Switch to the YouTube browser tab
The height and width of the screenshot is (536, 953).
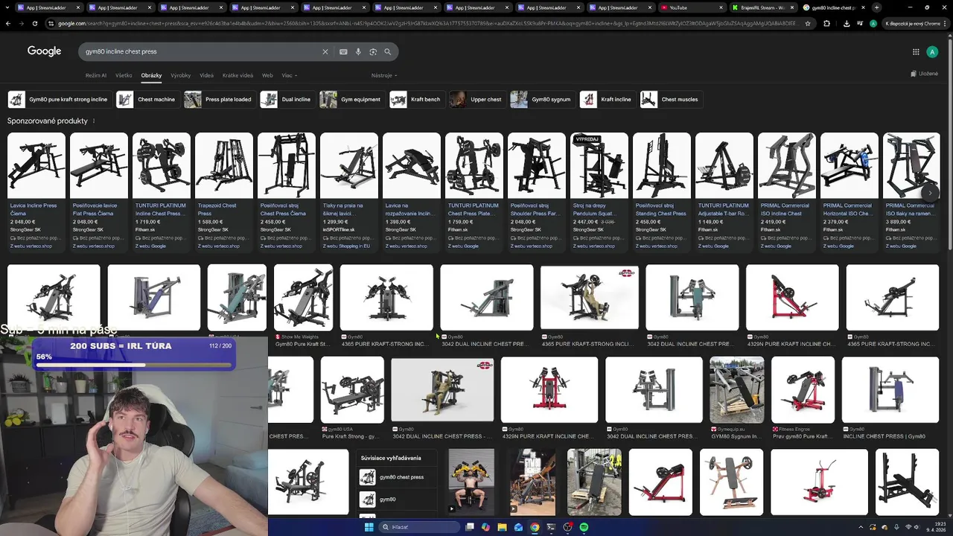(691, 7)
